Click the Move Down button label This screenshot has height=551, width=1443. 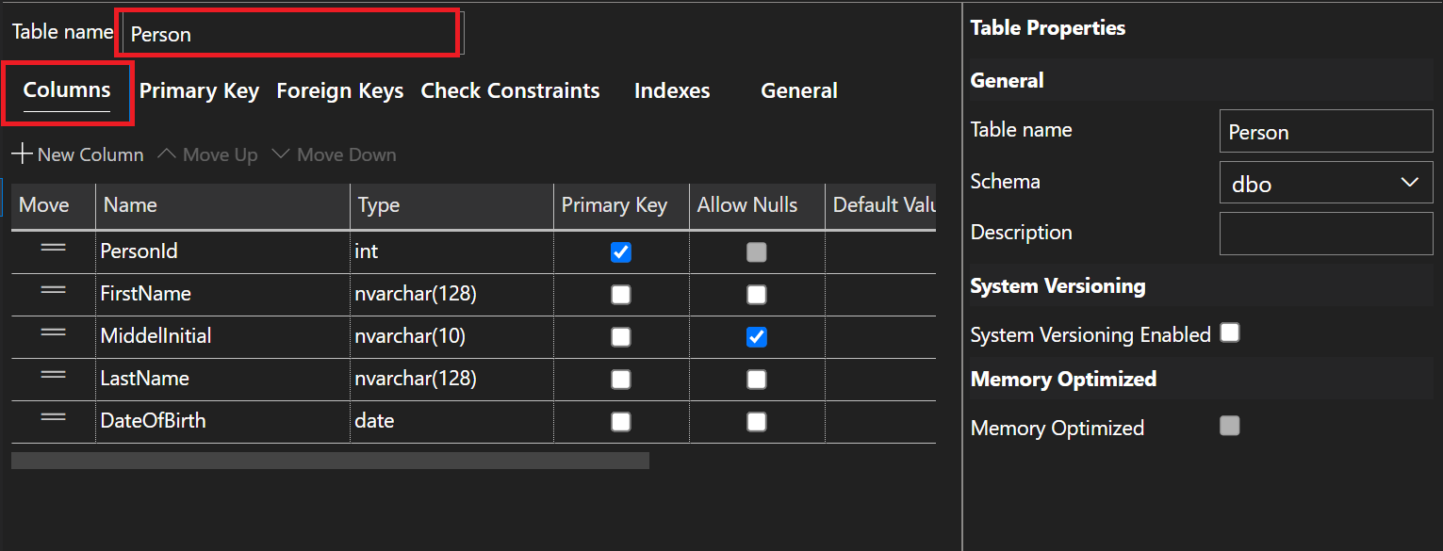click(x=346, y=154)
